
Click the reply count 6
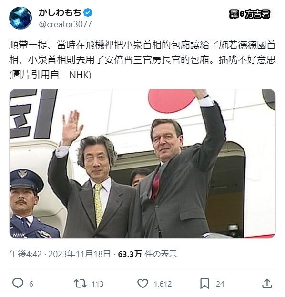point(31,284)
